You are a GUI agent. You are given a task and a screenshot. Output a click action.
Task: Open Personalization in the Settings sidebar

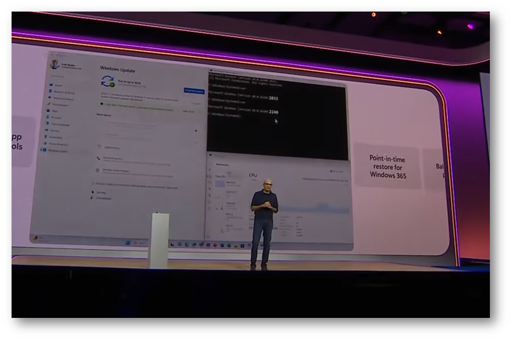(58, 105)
